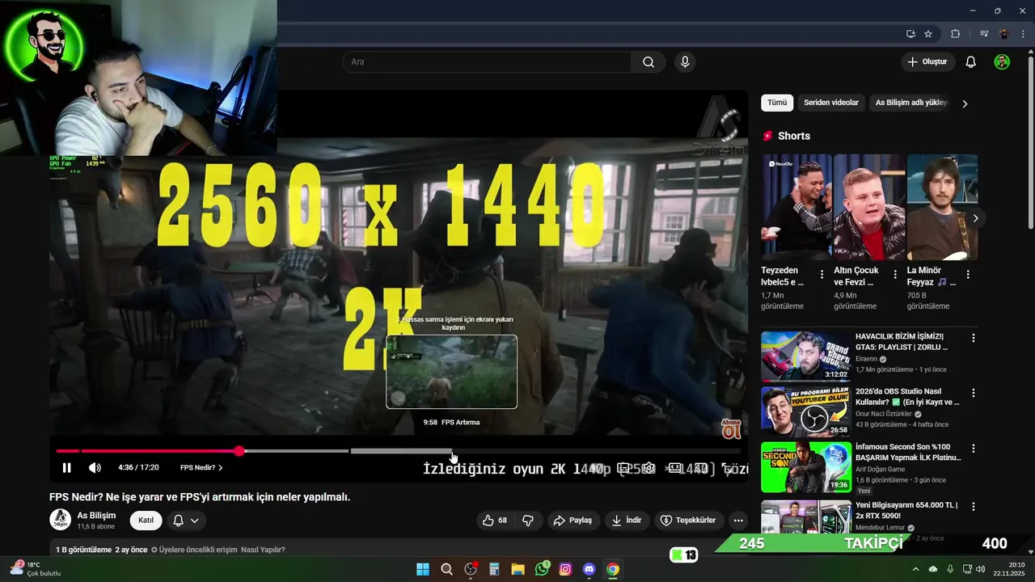Click the "Paylaş" share button
Viewport: 1035px width, 582px height.
[572, 521]
